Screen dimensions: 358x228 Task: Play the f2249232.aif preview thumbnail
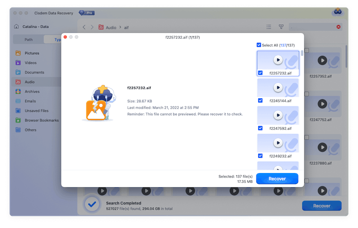pyautogui.click(x=278, y=143)
